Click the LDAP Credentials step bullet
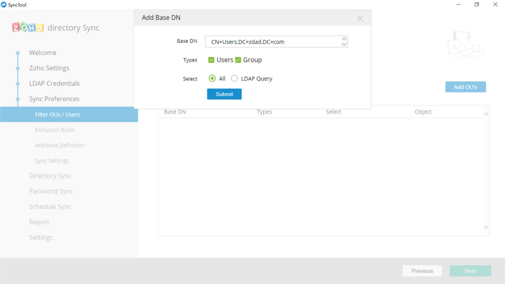Screen dimensions: 505x284 pyautogui.click(x=18, y=84)
